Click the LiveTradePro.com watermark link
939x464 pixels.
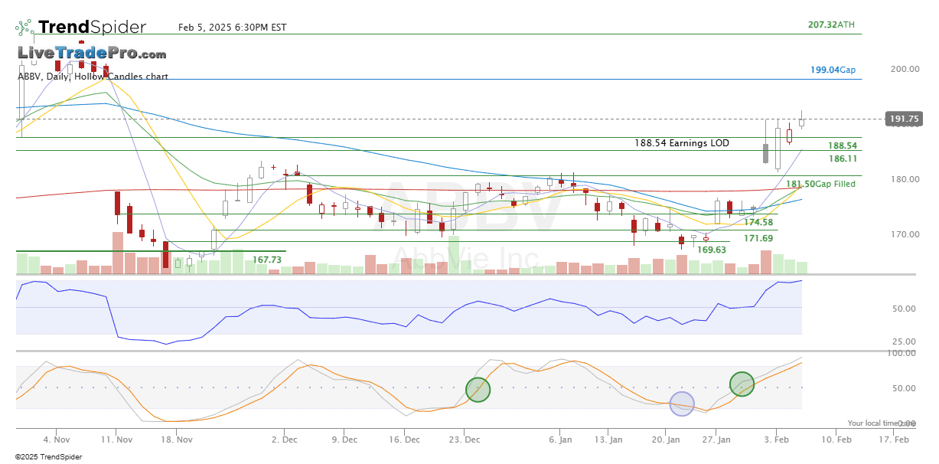[x=92, y=54]
